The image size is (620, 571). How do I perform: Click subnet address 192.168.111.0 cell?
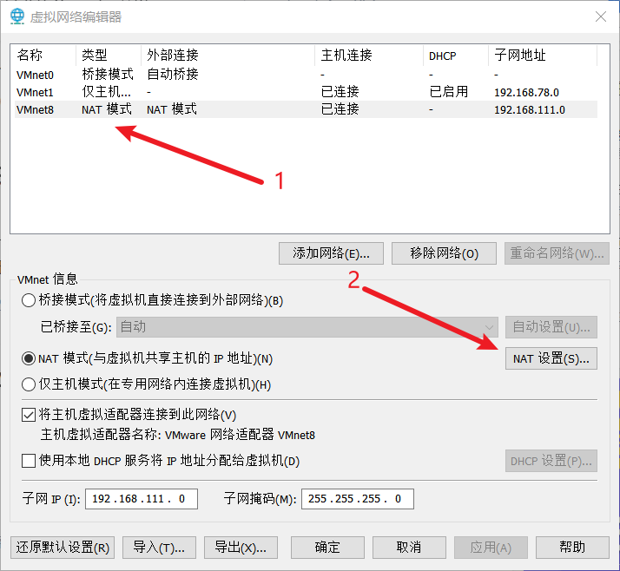530,109
